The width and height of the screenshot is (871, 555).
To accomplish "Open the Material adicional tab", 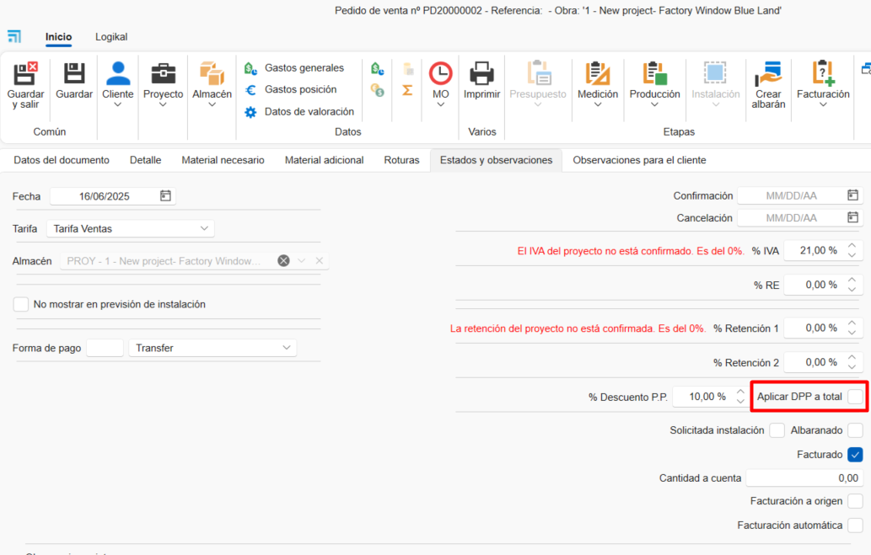I will pyautogui.click(x=325, y=160).
